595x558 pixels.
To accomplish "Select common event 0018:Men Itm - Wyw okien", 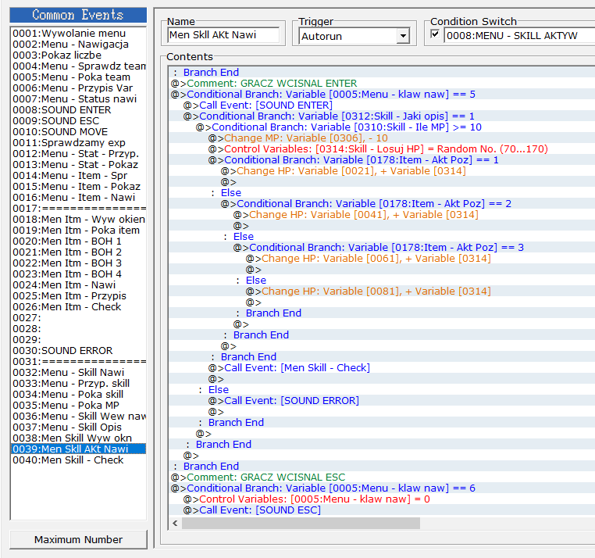I will (x=78, y=220).
